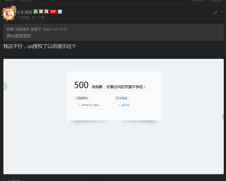Viewport: 226px width, 181px height.
Task: Expand the post options chevron
Action: point(222,12)
